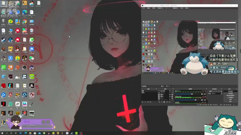Toggle the lock on the first 图像 source
Screen dimensions: 241x135
coord(172,94)
